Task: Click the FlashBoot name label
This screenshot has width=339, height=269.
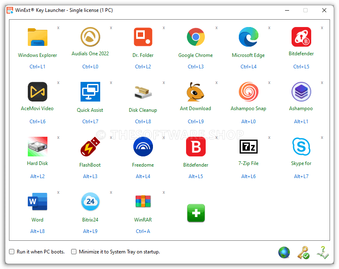Action: pyautogui.click(x=90, y=165)
